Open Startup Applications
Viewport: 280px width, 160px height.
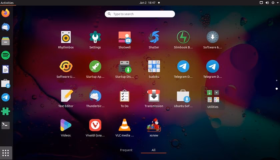click(x=95, y=66)
